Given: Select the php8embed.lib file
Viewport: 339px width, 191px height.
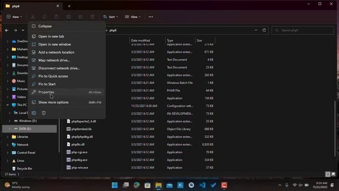Looking at the screenshot, I should (81, 129).
